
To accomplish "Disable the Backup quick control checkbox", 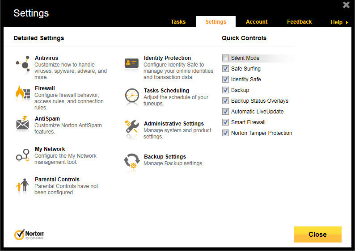I will tap(225, 90).
